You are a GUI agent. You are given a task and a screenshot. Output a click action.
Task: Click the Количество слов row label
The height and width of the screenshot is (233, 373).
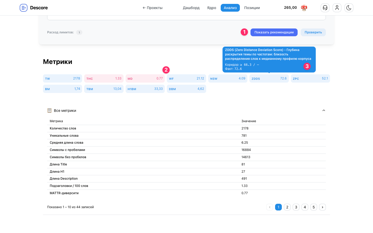pos(63,128)
